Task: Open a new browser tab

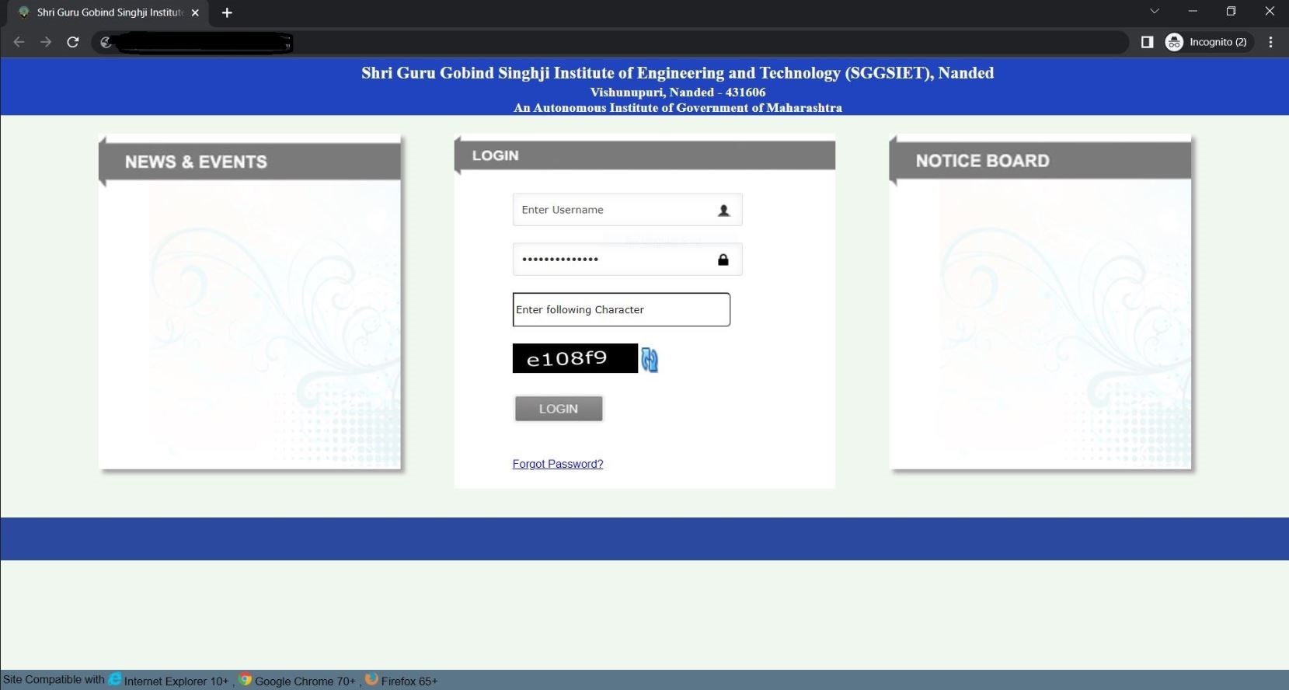Action: pyautogui.click(x=227, y=12)
